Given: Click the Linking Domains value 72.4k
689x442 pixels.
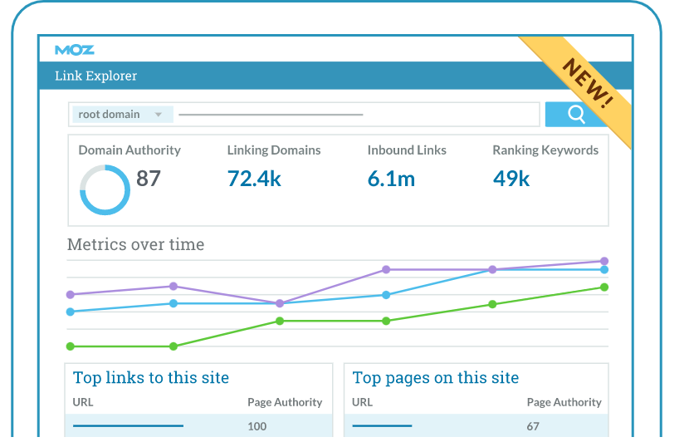Looking at the screenshot, I should [x=254, y=179].
